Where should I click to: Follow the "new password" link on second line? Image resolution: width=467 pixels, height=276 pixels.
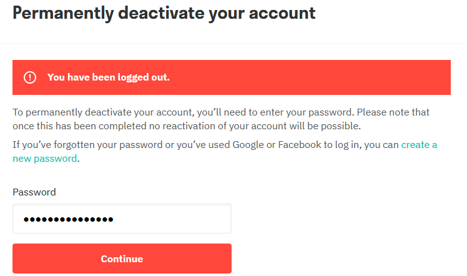[x=45, y=159]
